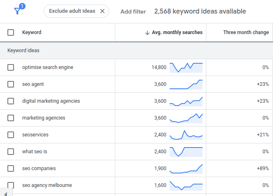Click the seo companies trend graph

click(x=186, y=168)
